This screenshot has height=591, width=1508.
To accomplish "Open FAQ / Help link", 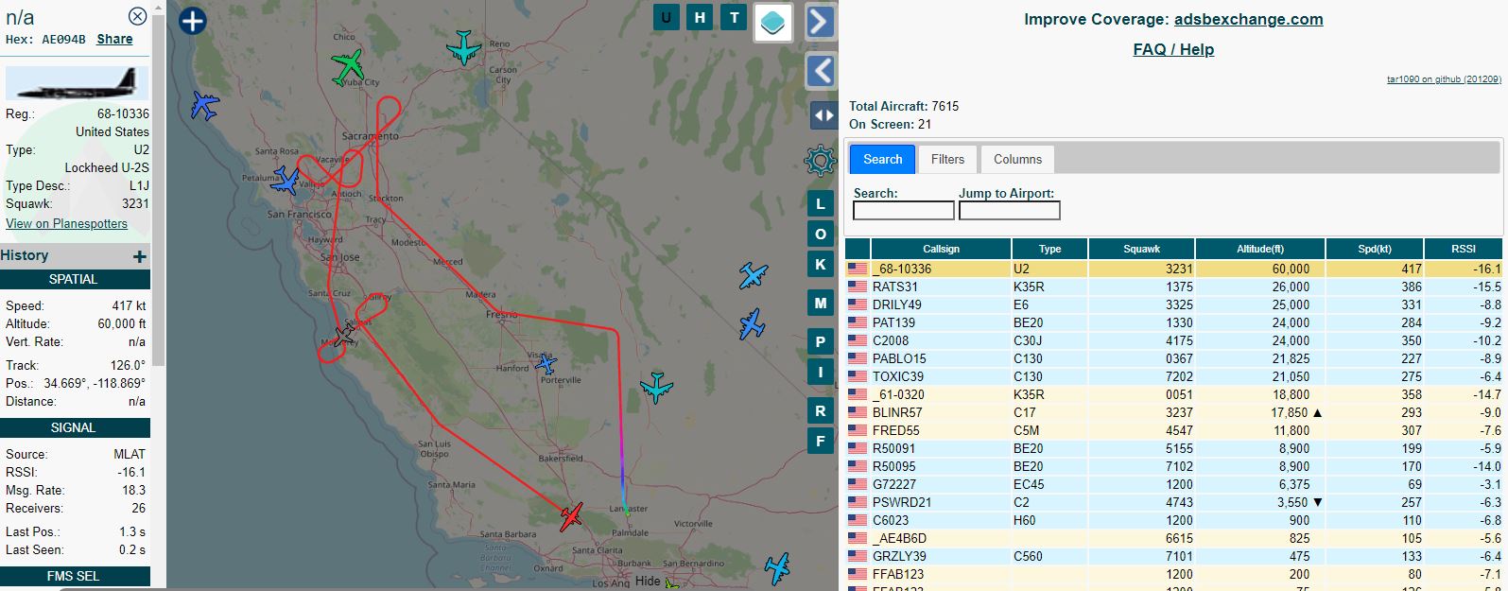I will (1173, 49).
